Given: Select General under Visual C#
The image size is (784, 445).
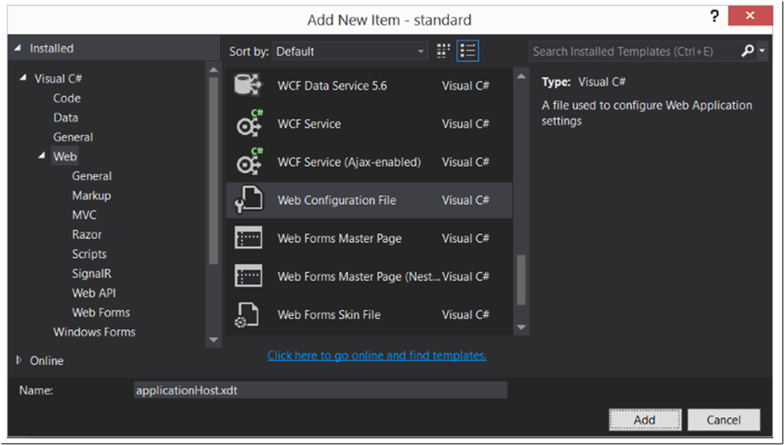Looking at the screenshot, I should 73,137.
